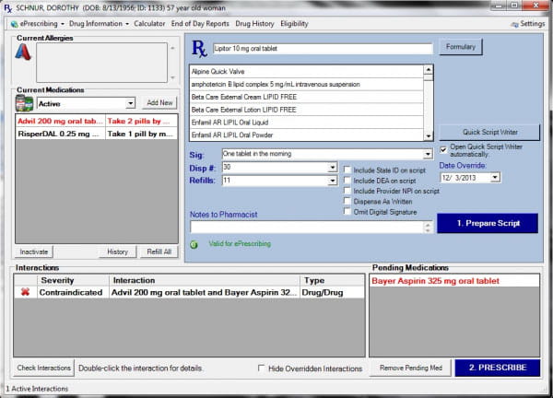Click the Current Medications icon

[25, 103]
